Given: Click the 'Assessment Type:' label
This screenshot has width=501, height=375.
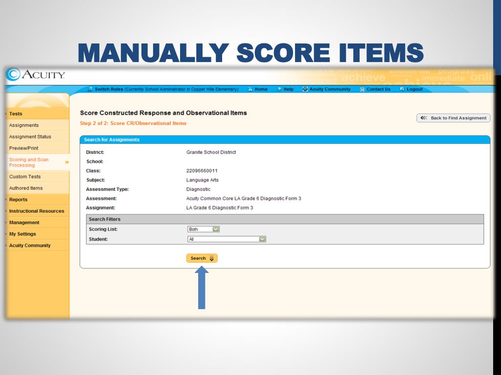Looking at the screenshot, I should 107,189.
